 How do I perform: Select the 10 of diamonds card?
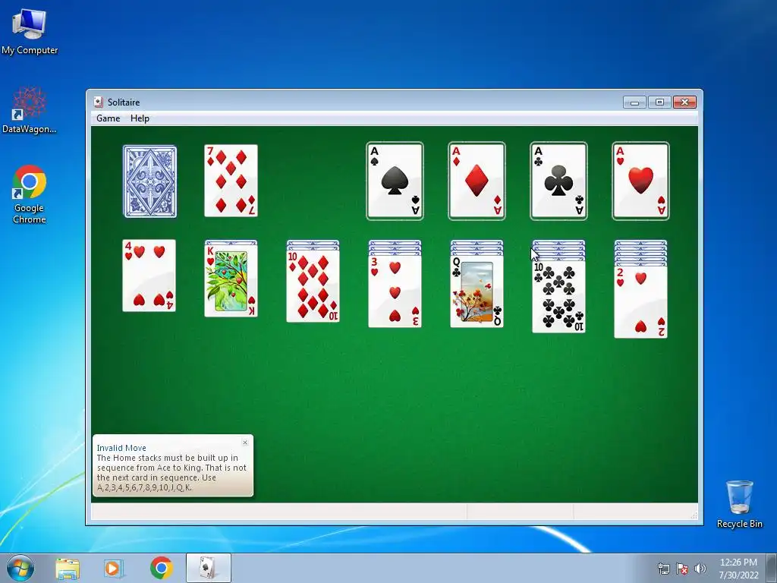tap(313, 286)
